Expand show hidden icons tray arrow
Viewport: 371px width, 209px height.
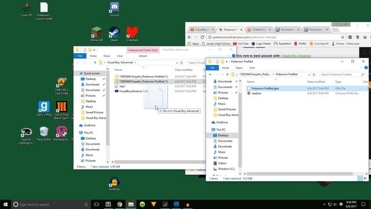(x=324, y=204)
